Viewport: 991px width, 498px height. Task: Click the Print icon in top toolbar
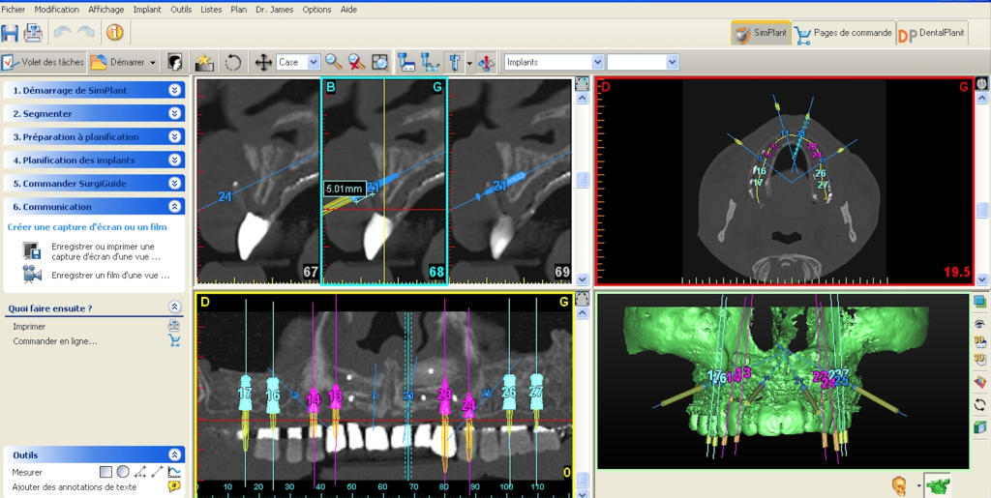click(x=33, y=33)
